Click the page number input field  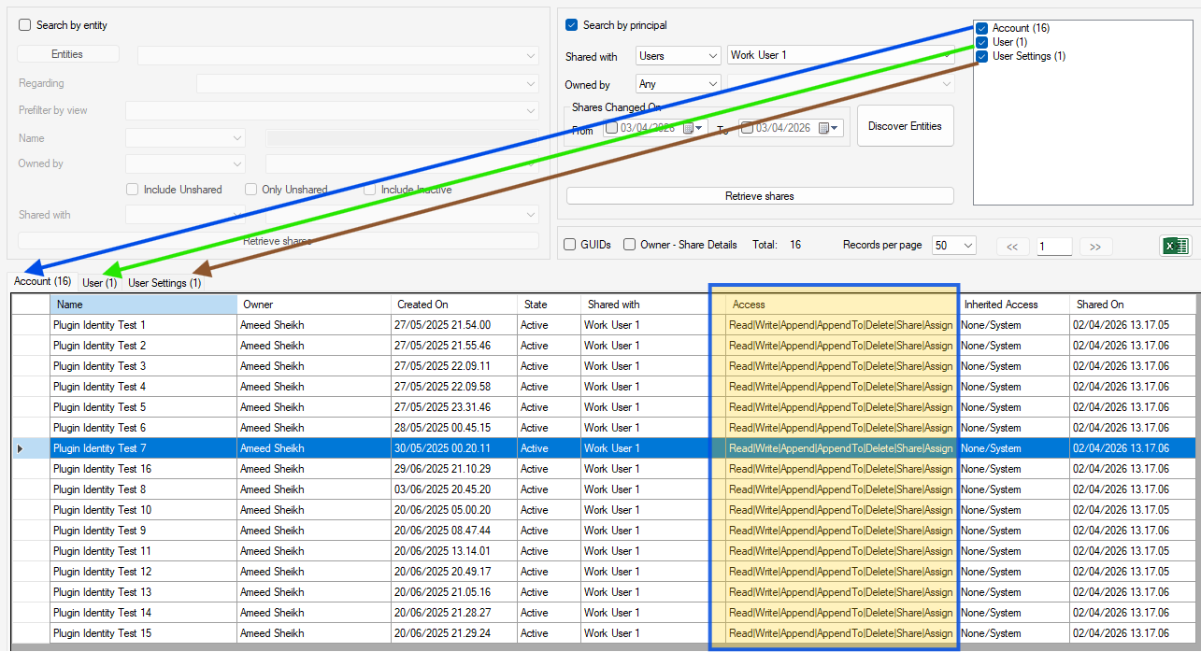1053,246
